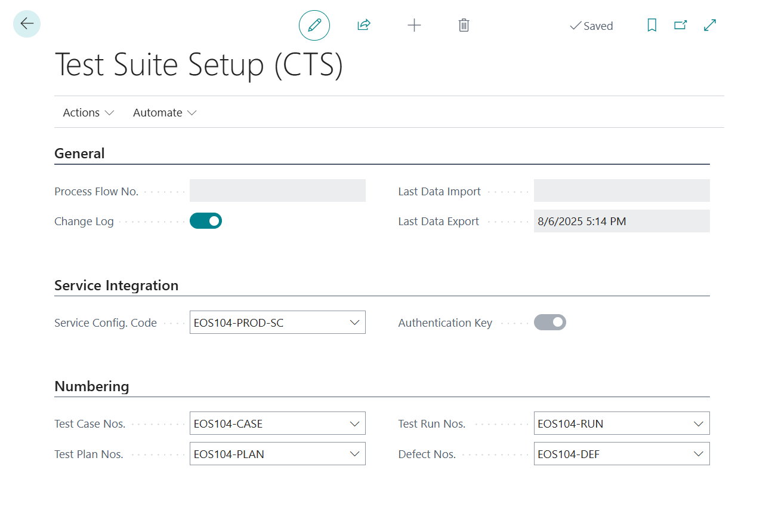Open the Automate menu
Screen dimensions: 775x516
pos(165,112)
